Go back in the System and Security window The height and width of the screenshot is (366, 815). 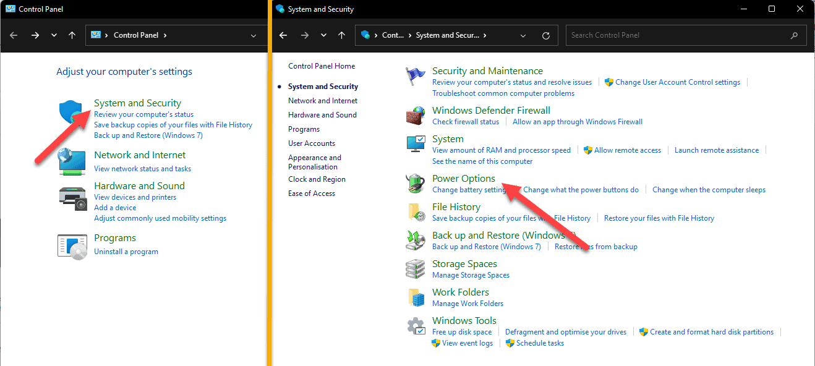(283, 36)
